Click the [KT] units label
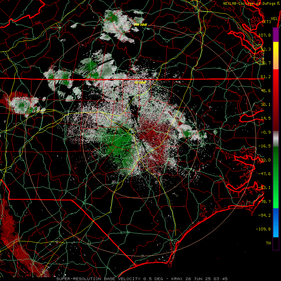This screenshot has width=281, height=281. pos(267,22)
